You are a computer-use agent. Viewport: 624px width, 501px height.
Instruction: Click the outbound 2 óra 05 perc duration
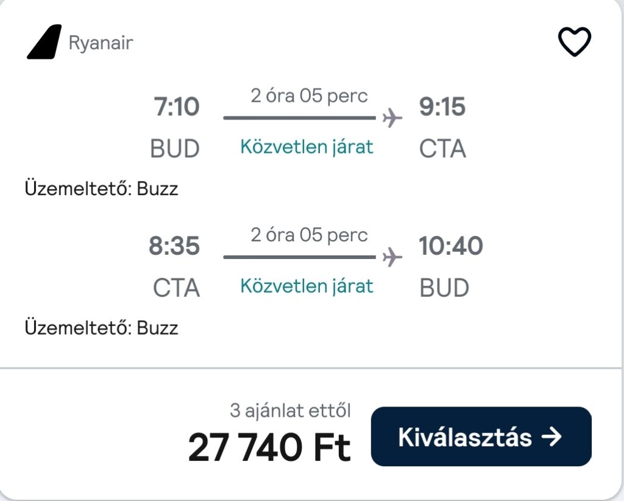309,96
